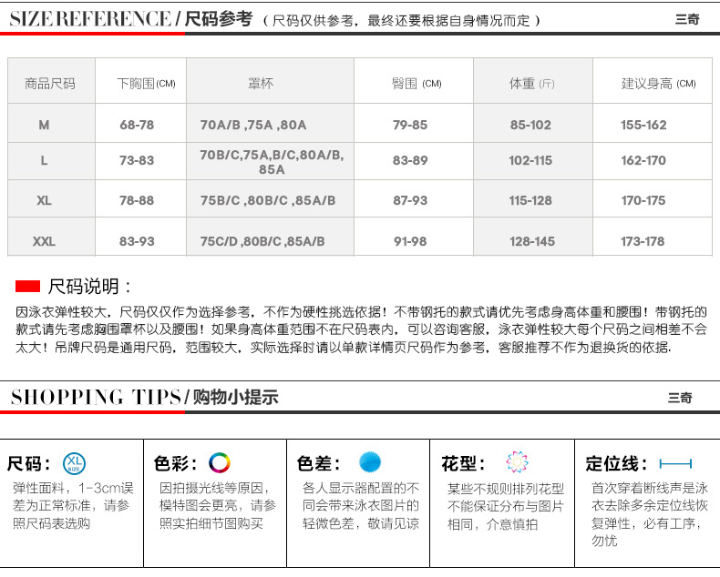The width and height of the screenshot is (720, 577).
Task: Select the M size row label
Action: coord(44,125)
